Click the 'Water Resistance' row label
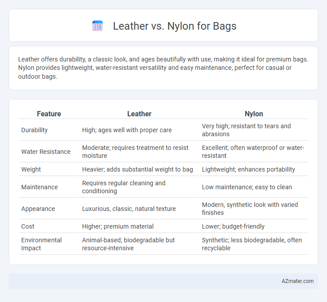Image resolution: width=327 pixels, height=302 pixels. [46, 152]
